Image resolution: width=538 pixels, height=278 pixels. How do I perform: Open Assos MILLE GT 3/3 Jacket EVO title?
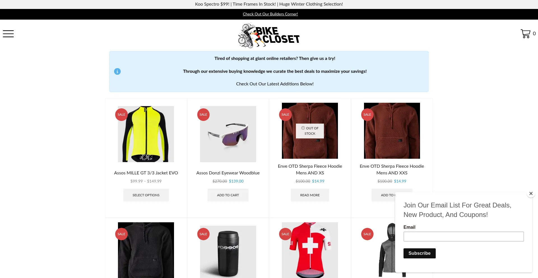tap(146, 173)
